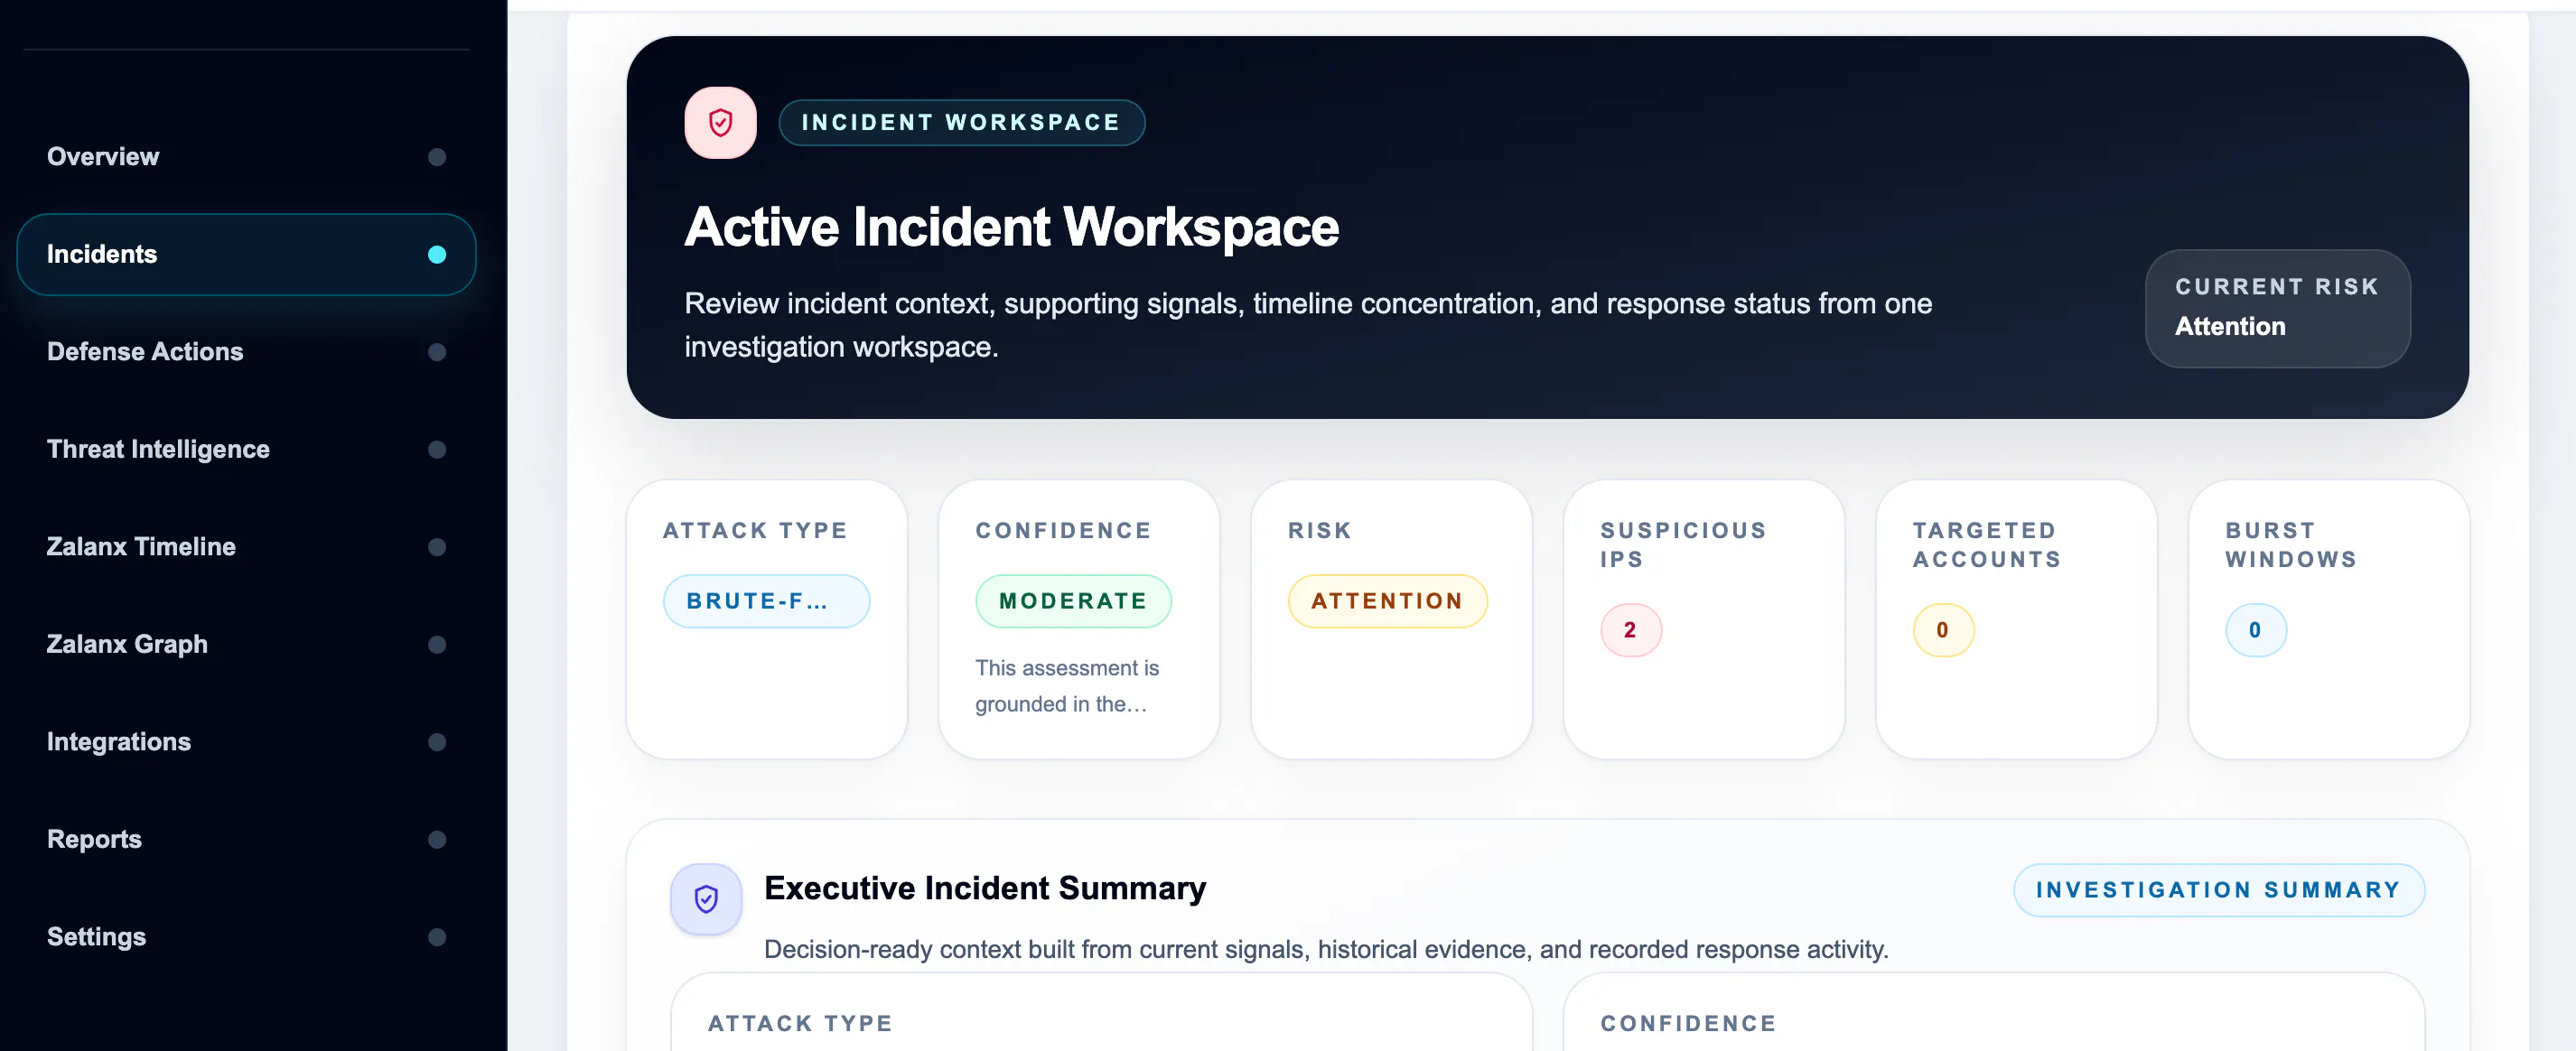Open the Overview section

246,157
